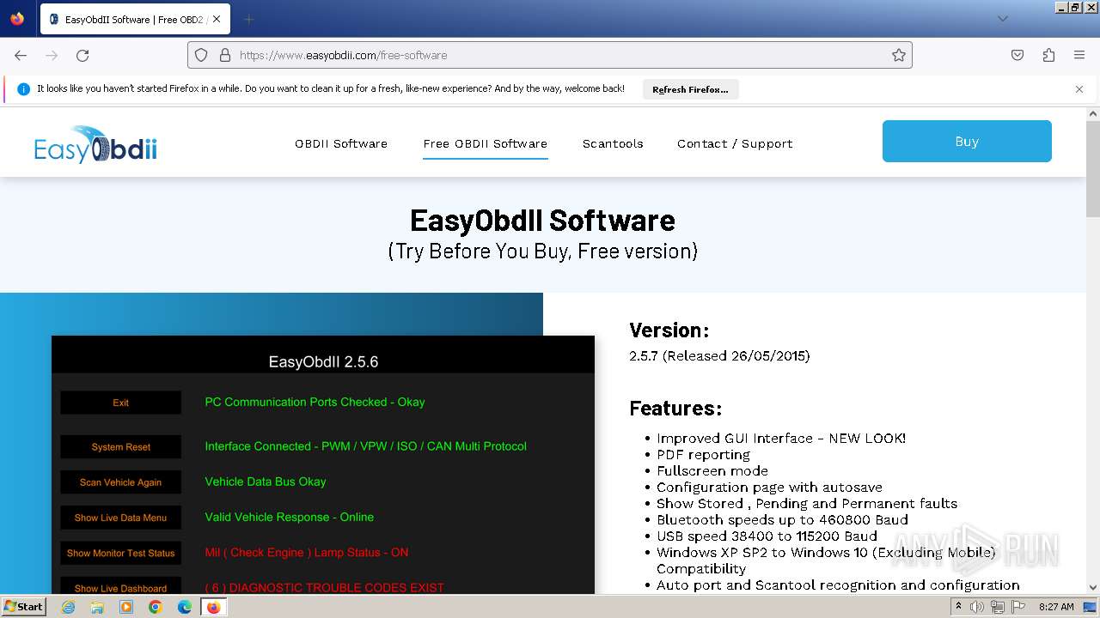Image resolution: width=1100 pixels, height=618 pixels.
Task: Open Action Center flag icon
Action: click(1017, 607)
